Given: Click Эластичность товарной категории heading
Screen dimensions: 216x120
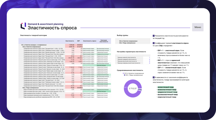Looking at the screenshot, I should coord(33,35).
